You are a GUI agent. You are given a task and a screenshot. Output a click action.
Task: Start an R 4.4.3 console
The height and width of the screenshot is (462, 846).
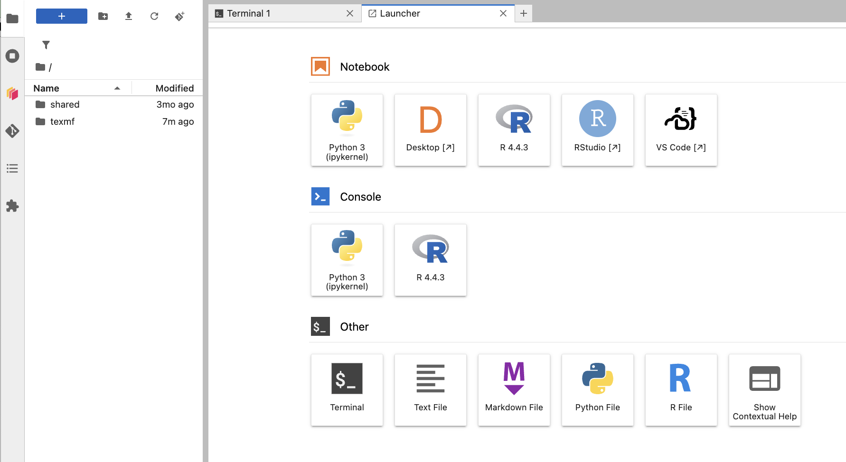pos(431,260)
